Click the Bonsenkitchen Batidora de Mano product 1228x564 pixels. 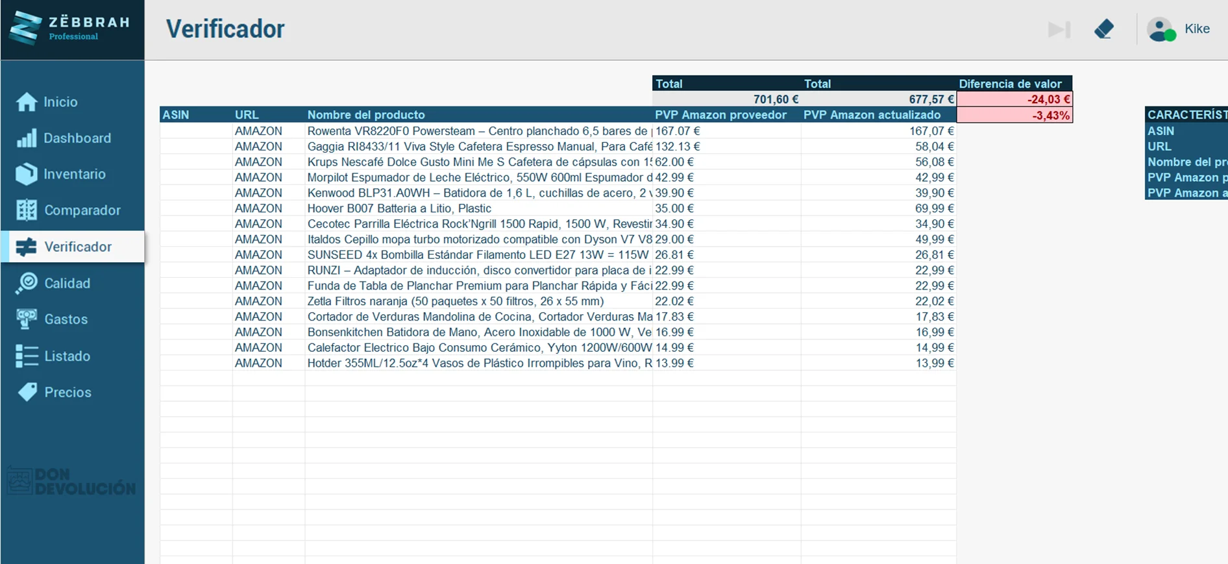point(479,332)
